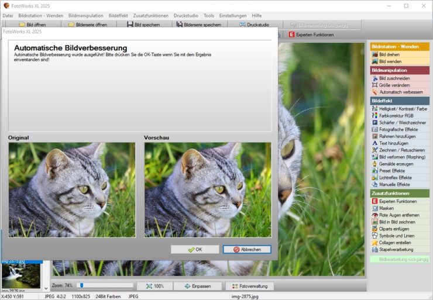433x300 pixels.
Task: Open Fotoverwaltung
Action: coord(250,286)
